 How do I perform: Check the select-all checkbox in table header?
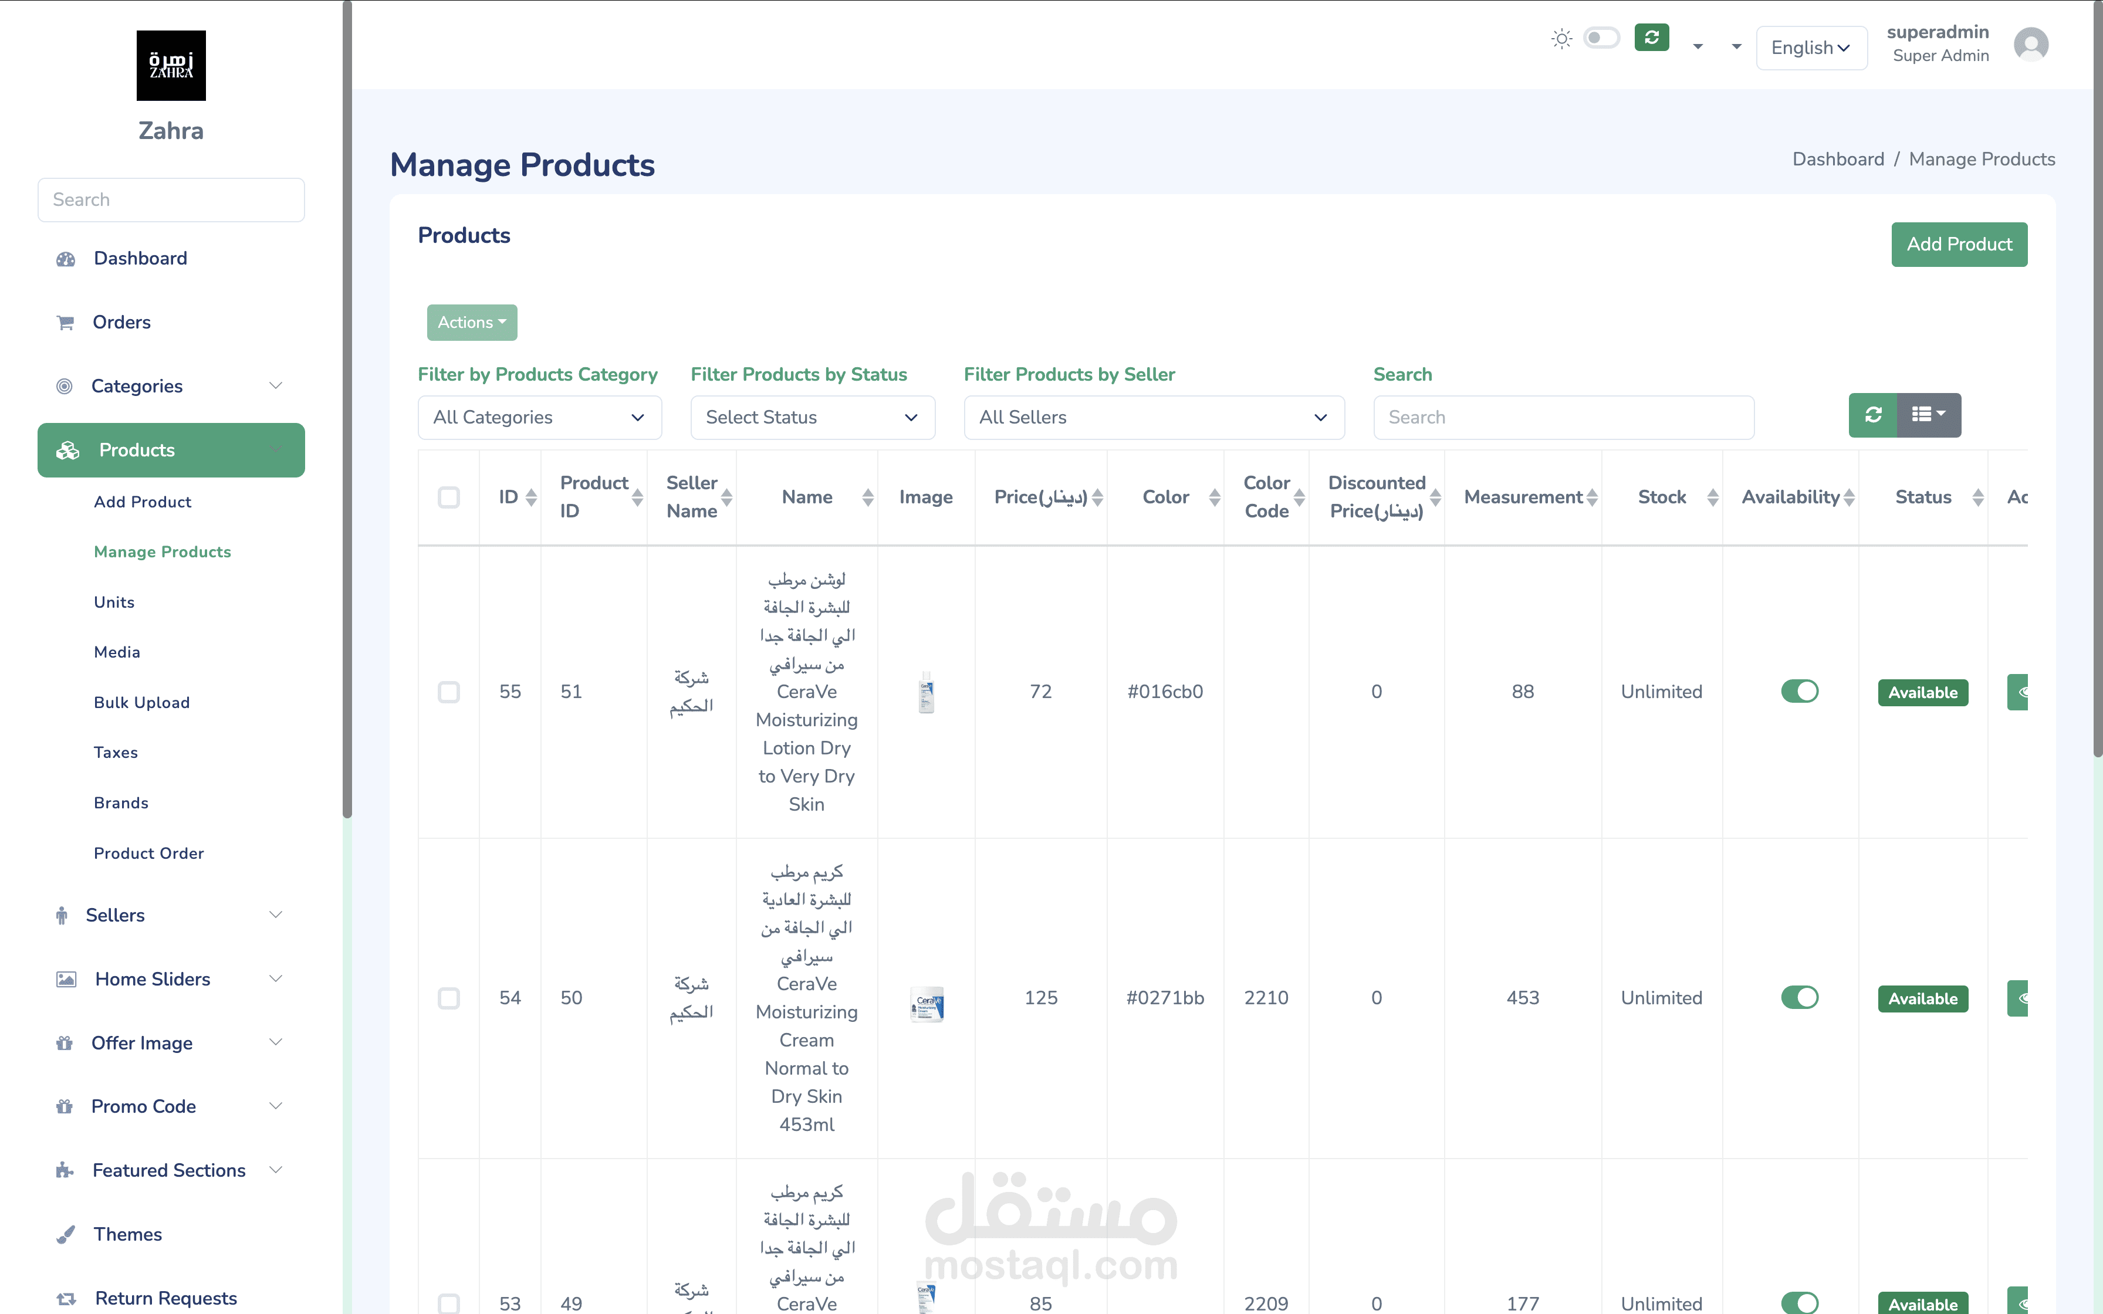(x=448, y=497)
